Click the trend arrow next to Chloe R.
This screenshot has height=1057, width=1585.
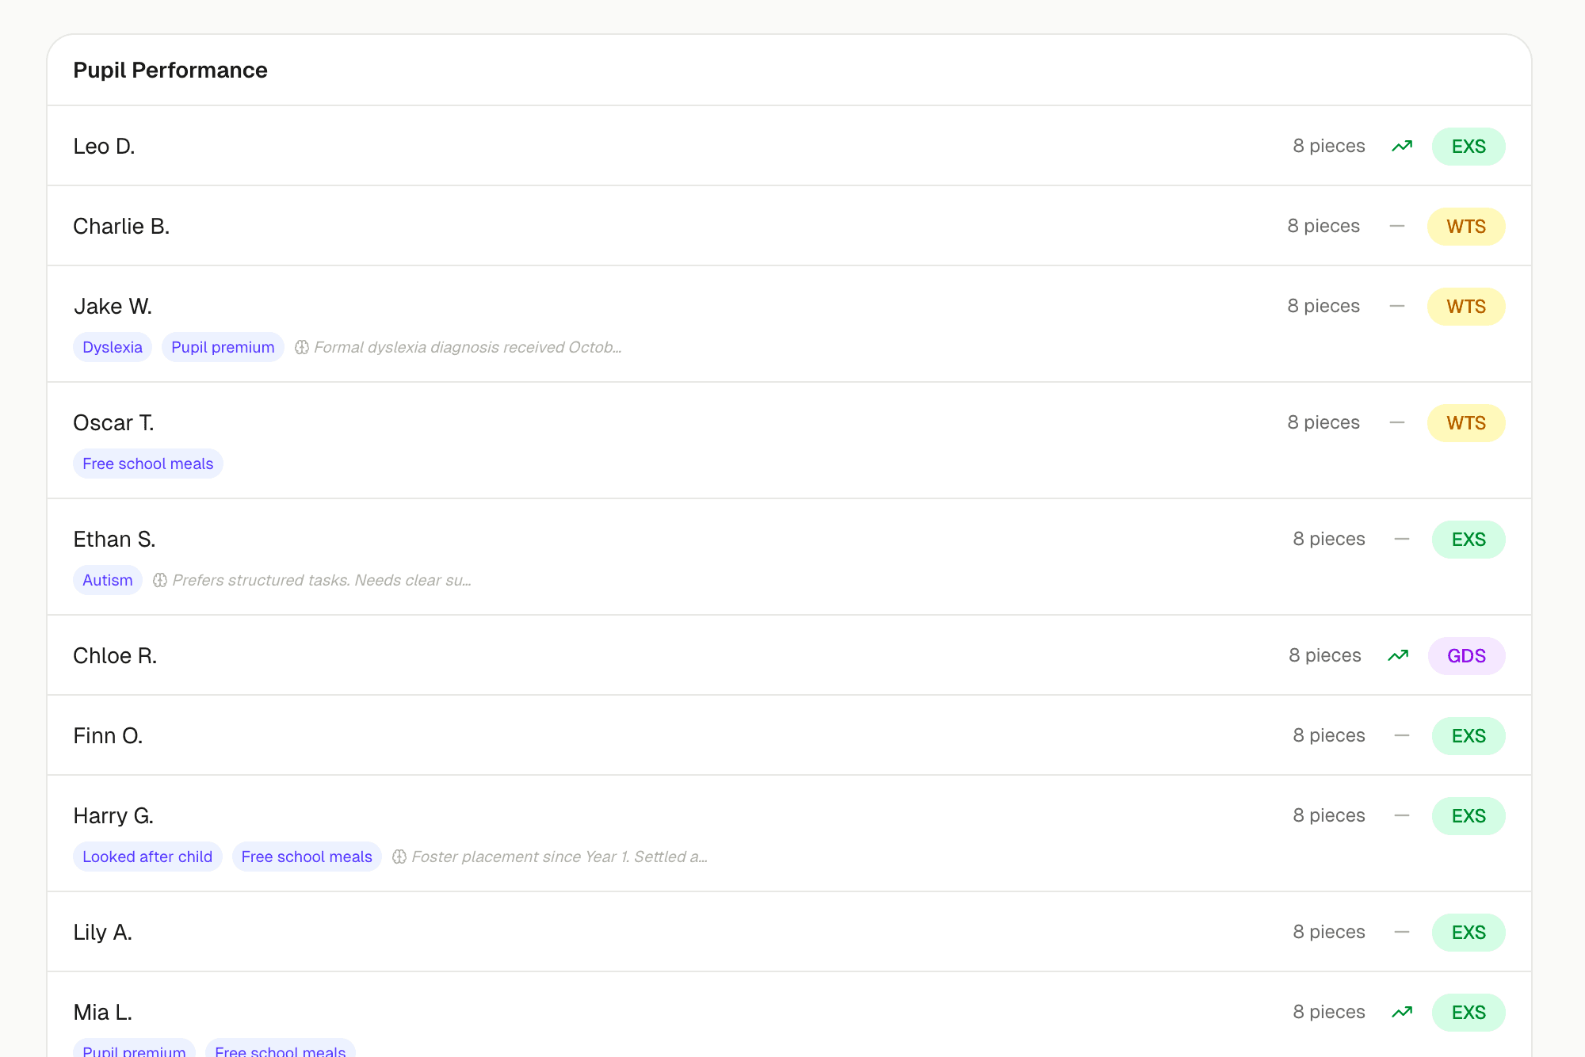1398,655
